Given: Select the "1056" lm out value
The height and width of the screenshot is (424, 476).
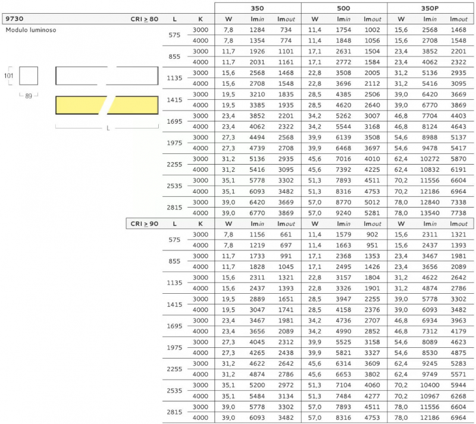Looking at the screenshot, I should pos(372,40).
